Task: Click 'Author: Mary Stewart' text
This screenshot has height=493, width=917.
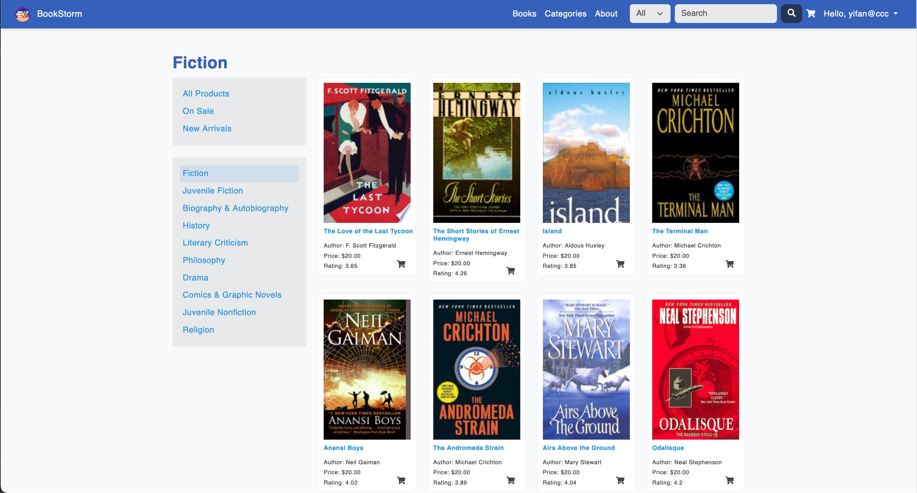Action: (x=572, y=462)
